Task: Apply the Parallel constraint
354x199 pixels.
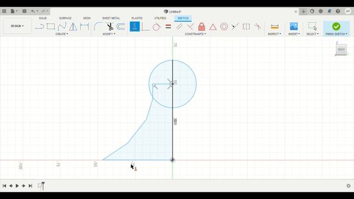Action: point(179,27)
